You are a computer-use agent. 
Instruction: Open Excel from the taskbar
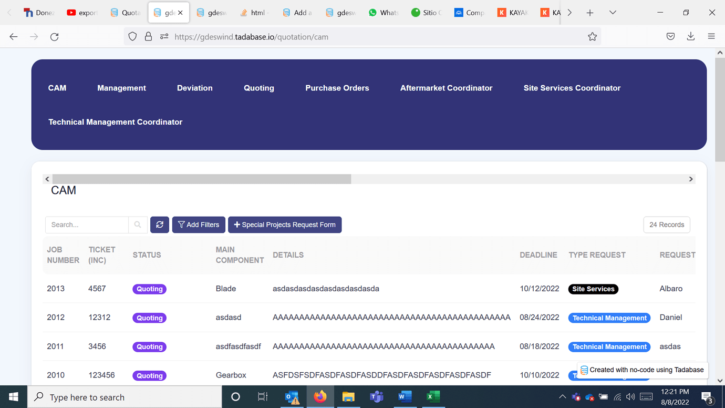pos(433,397)
